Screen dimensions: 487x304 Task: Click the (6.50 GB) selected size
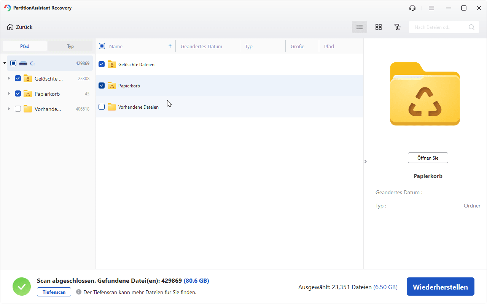[x=385, y=287]
